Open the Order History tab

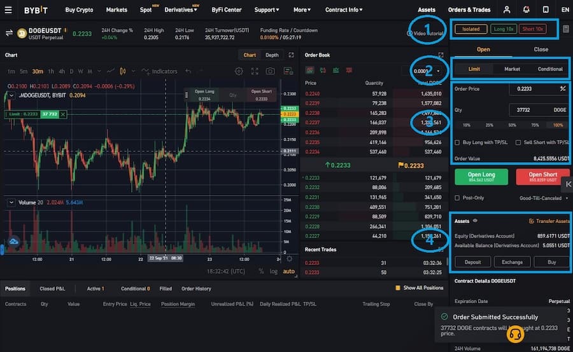(196, 288)
